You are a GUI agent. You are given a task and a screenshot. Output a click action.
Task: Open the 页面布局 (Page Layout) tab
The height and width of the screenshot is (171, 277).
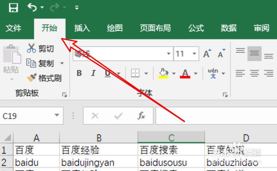(x=155, y=28)
